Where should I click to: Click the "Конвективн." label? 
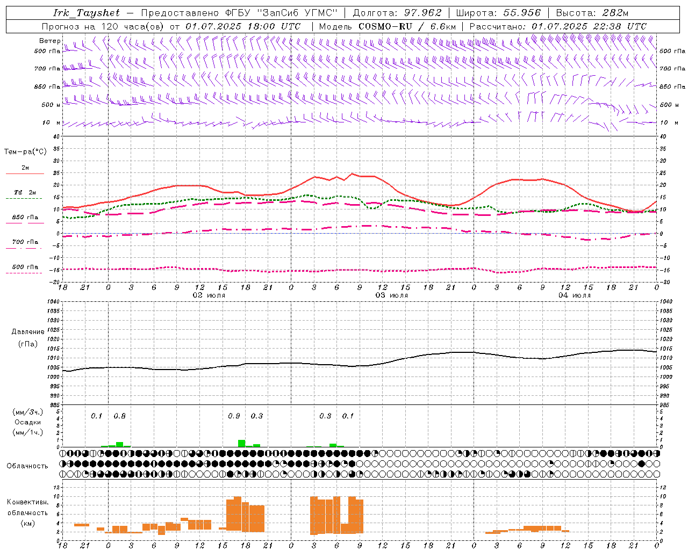click(28, 502)
